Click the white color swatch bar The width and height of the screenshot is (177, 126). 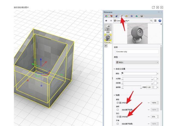pyautogui.click(x=139, y=74)
